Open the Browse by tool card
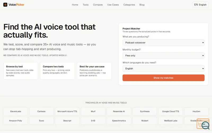 pos(21,71)
